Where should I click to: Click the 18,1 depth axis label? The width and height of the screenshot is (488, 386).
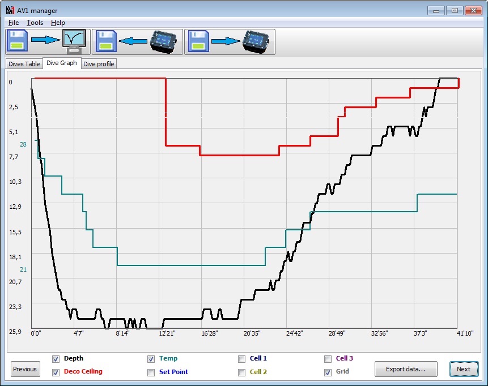pos(15,257)
